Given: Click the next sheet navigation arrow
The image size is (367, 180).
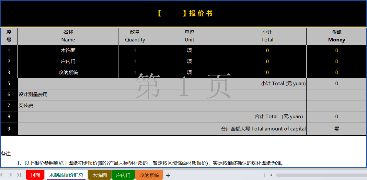Looking at the screenshot, I should pos(11,175).
